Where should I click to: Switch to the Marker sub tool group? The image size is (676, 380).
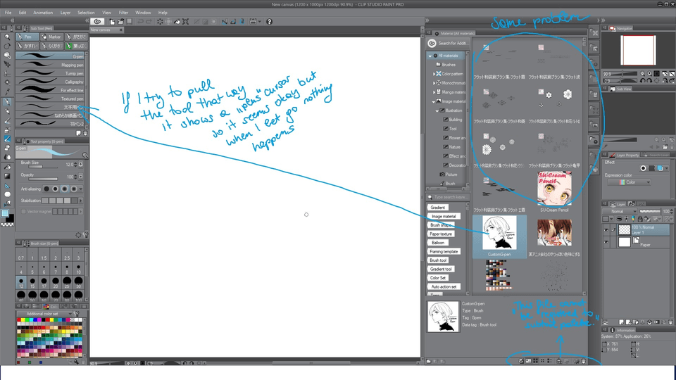coord(51,37)
